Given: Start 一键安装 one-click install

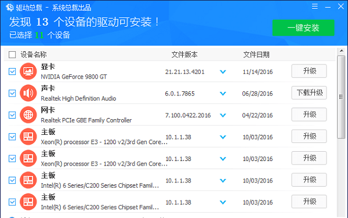Looking at the screenshot, I should pos(303,28).
